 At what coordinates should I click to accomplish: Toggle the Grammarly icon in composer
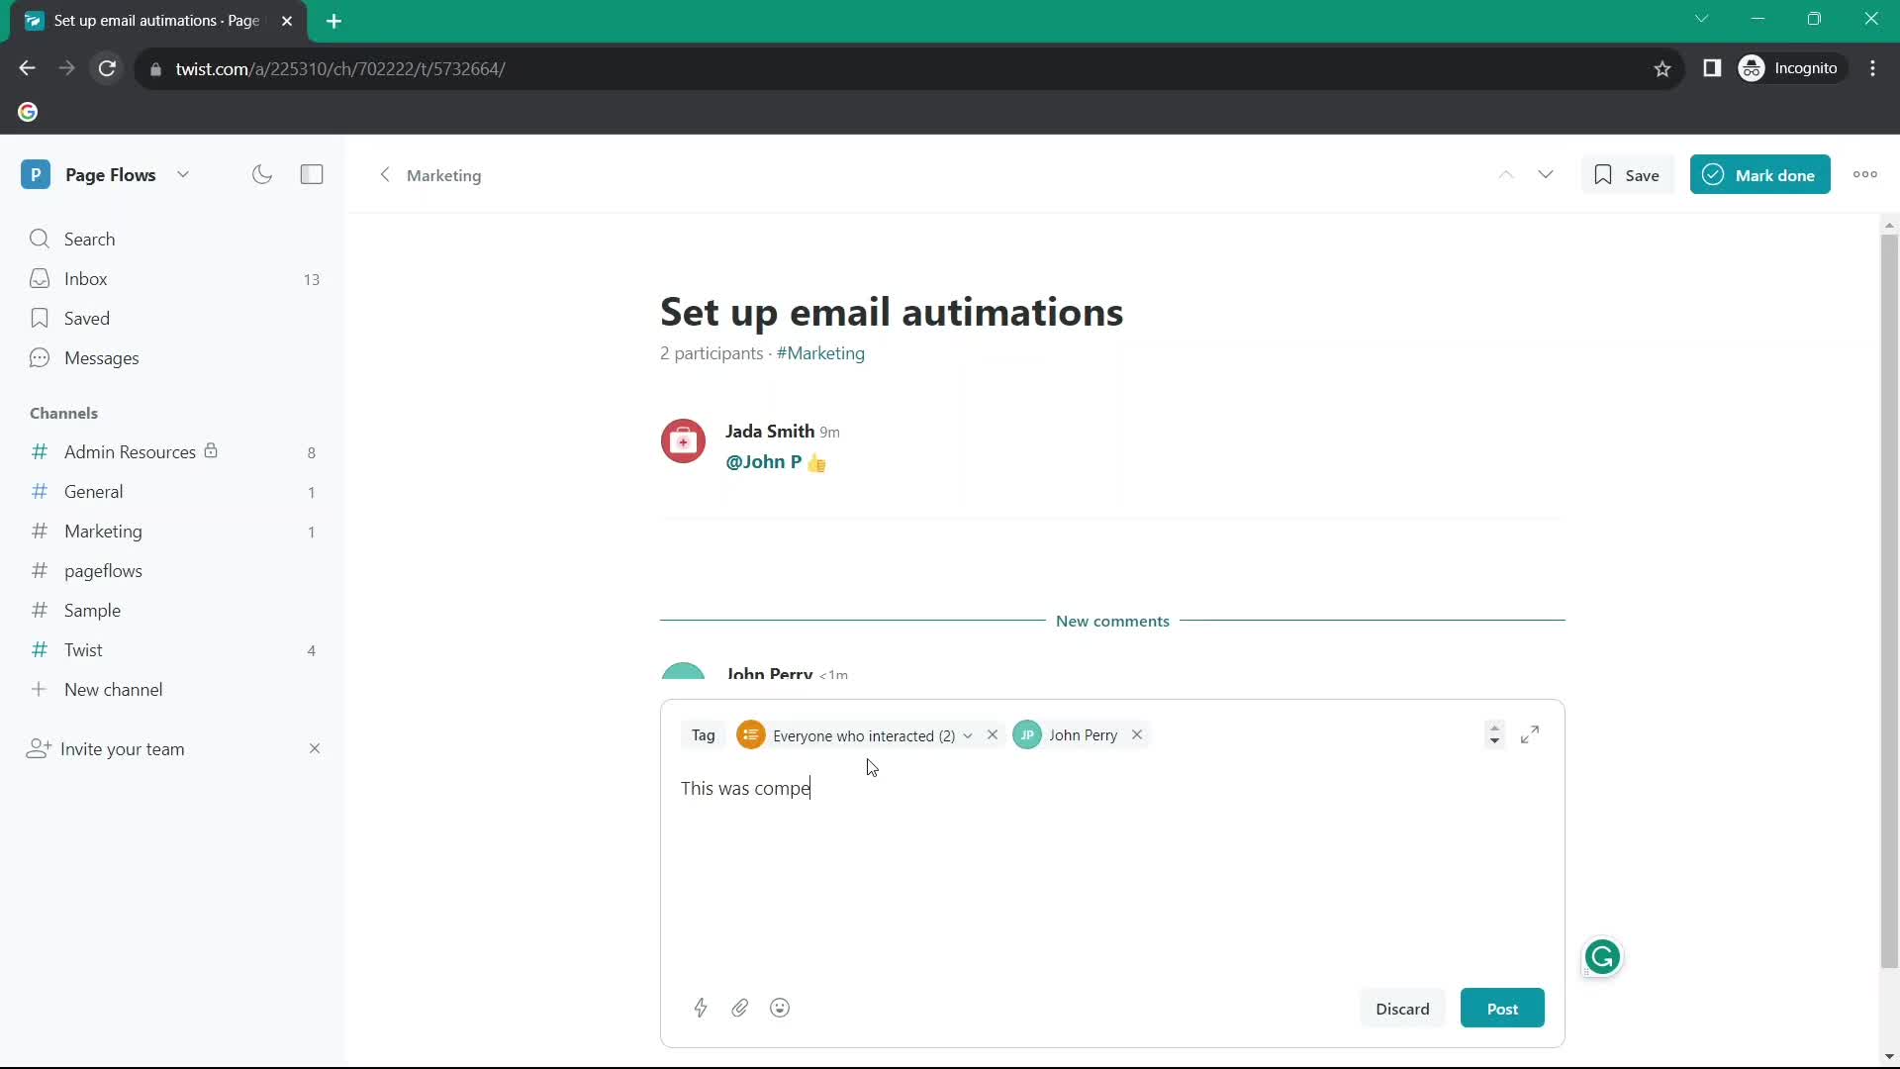[x=1602, y=957]
